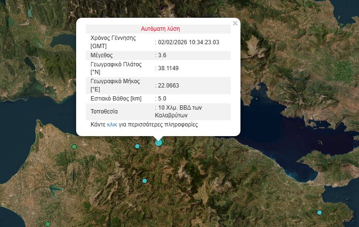359x227 pixels.
Task: Click the 'Χρόνος Γέννησης [GMT]' label
Action: pos(113,42)
